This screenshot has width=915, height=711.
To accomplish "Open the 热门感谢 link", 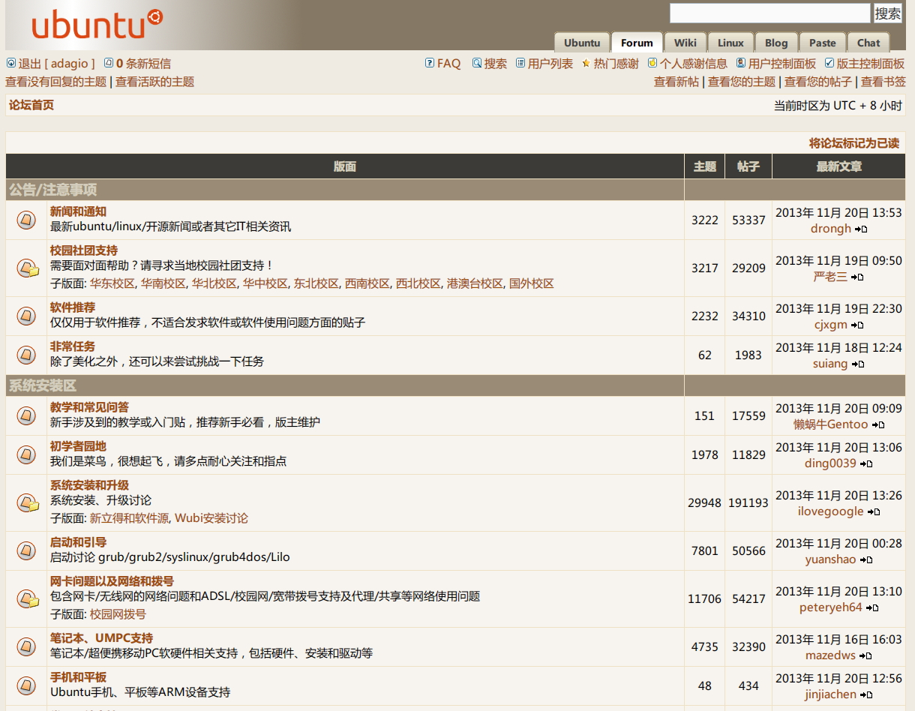I will pyautogui.click(x=616, y=64).
